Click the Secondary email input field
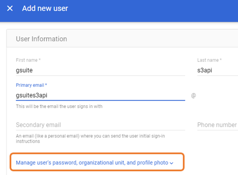 coord(100,125)
